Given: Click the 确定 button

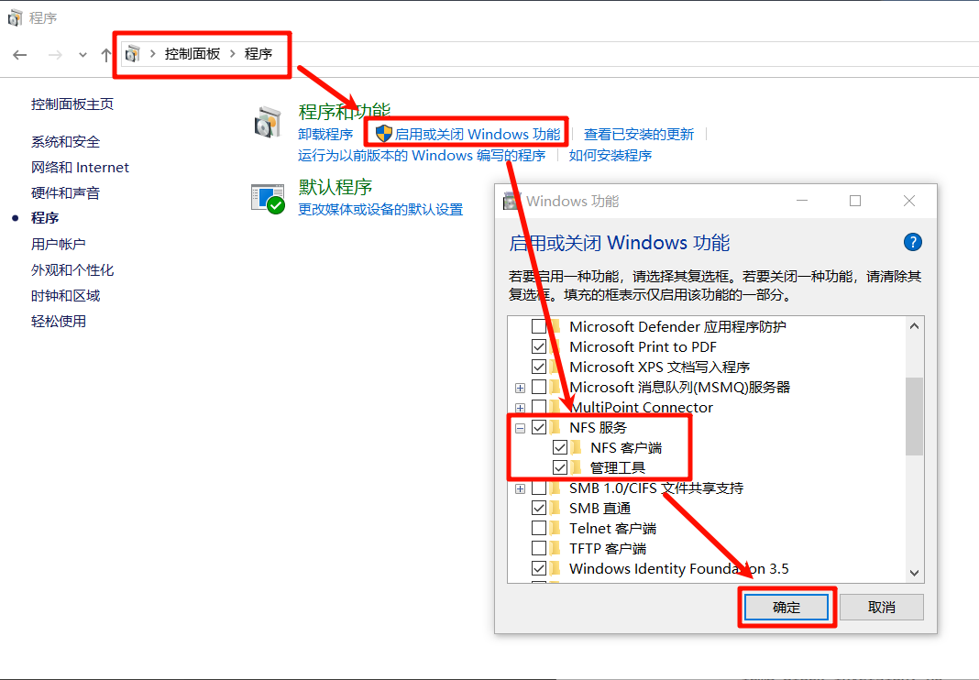Looking at the screenshot, I should (786, 607).
